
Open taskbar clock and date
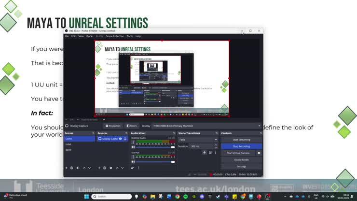(x=343, y=197)
